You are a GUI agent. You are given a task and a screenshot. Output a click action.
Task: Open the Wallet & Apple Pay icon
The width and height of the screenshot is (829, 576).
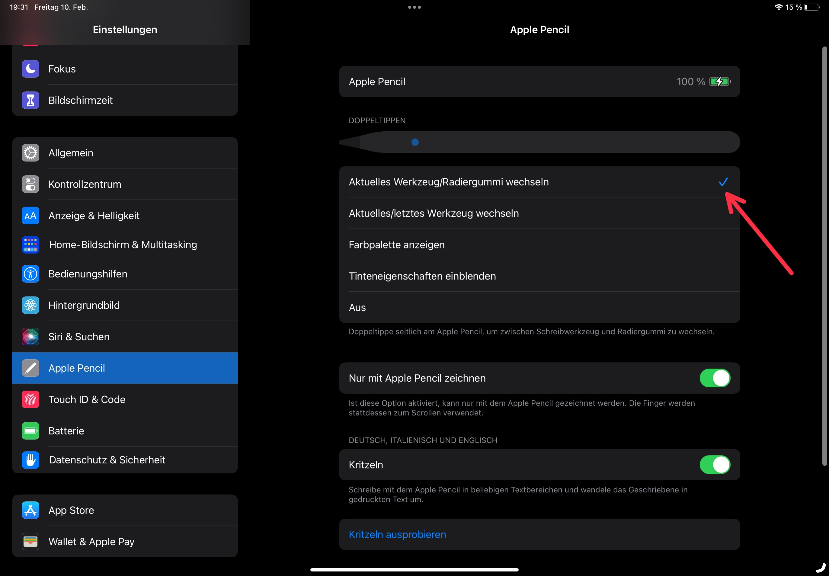tap(30, 542)
